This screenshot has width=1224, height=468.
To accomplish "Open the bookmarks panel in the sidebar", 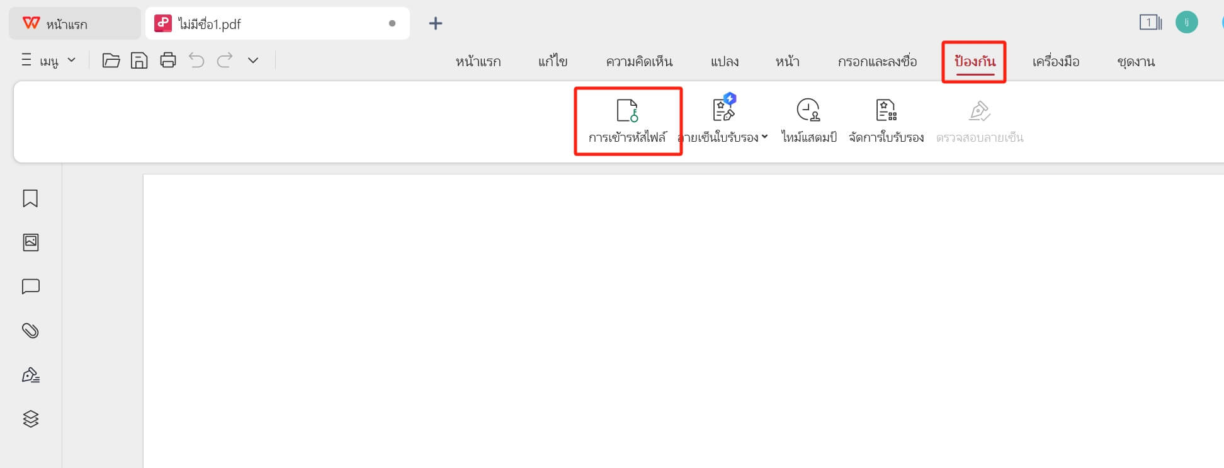I will (x=30, y=198).
